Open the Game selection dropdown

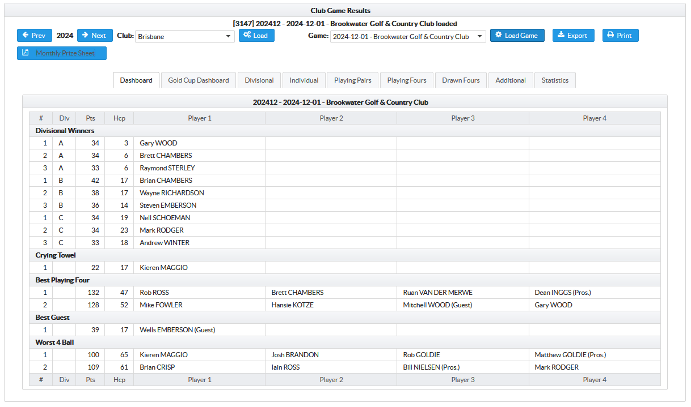[407, 37]
